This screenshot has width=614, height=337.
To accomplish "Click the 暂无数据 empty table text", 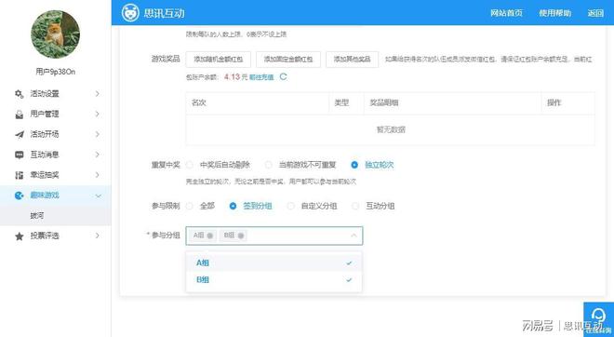I will tap(391, 129).
